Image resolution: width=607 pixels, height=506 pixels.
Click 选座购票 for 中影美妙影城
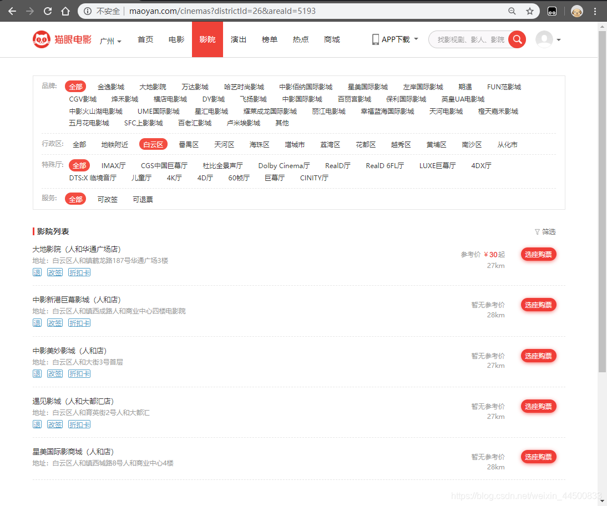pyautogui.click(x=539, y=356)
